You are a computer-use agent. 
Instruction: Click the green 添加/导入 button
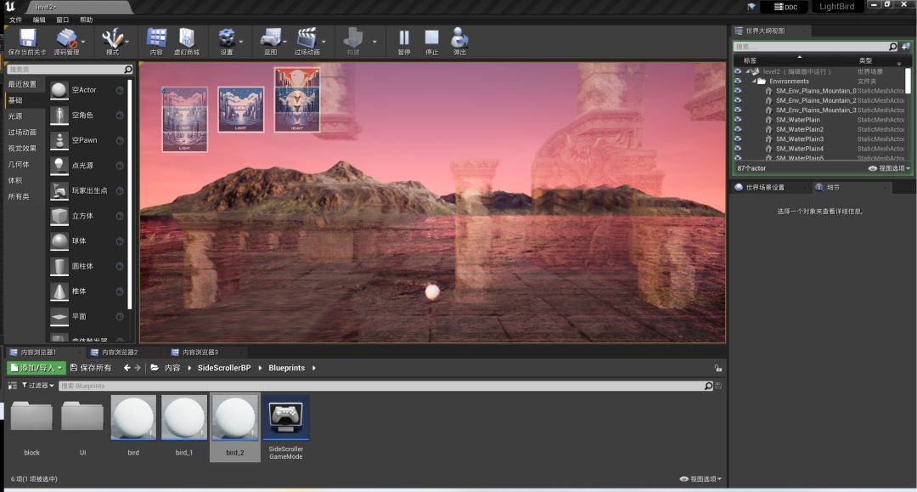36,368
